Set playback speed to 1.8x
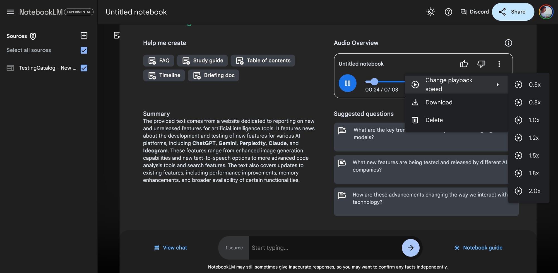This screenshot has height=273, width=558. 529,173
